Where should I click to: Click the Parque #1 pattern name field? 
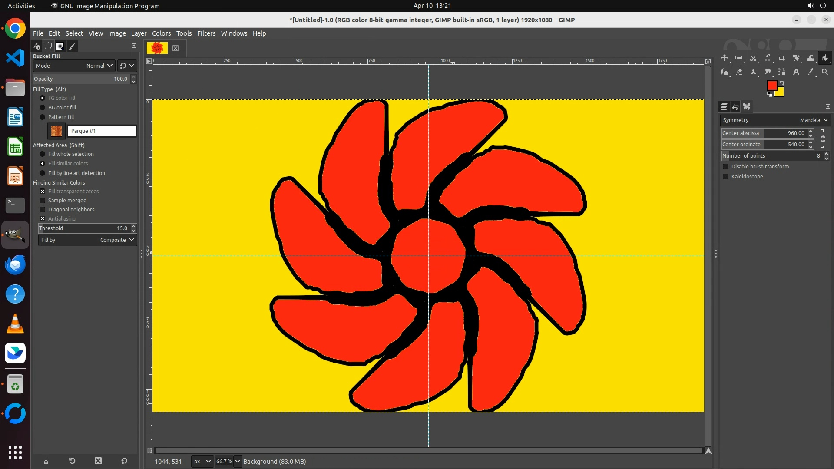coord(102,131)
